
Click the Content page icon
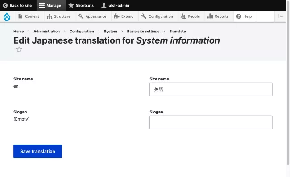pyautogui.click(x=21, y=16)
